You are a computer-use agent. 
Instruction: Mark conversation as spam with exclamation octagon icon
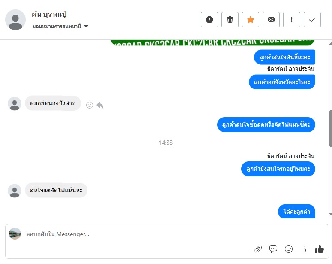209,20
